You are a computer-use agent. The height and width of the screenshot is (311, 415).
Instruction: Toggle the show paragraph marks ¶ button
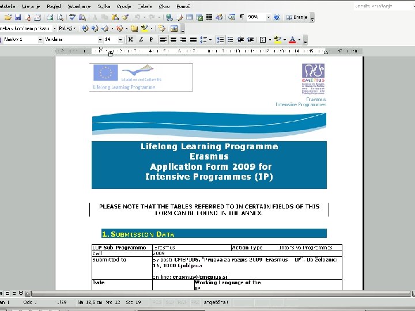(242, 17)
